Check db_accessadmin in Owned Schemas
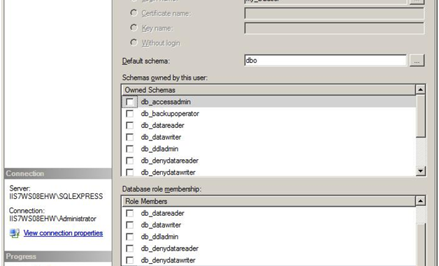439x266 pixels. tap(129, 102)
